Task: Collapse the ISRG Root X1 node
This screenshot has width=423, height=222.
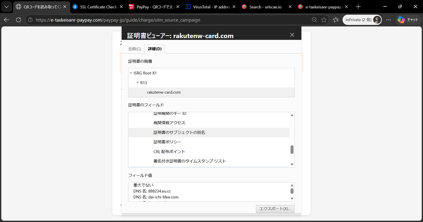Action: coord(131,73)
